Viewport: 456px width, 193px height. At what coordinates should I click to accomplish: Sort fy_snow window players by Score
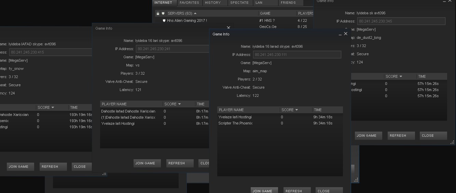52,107
